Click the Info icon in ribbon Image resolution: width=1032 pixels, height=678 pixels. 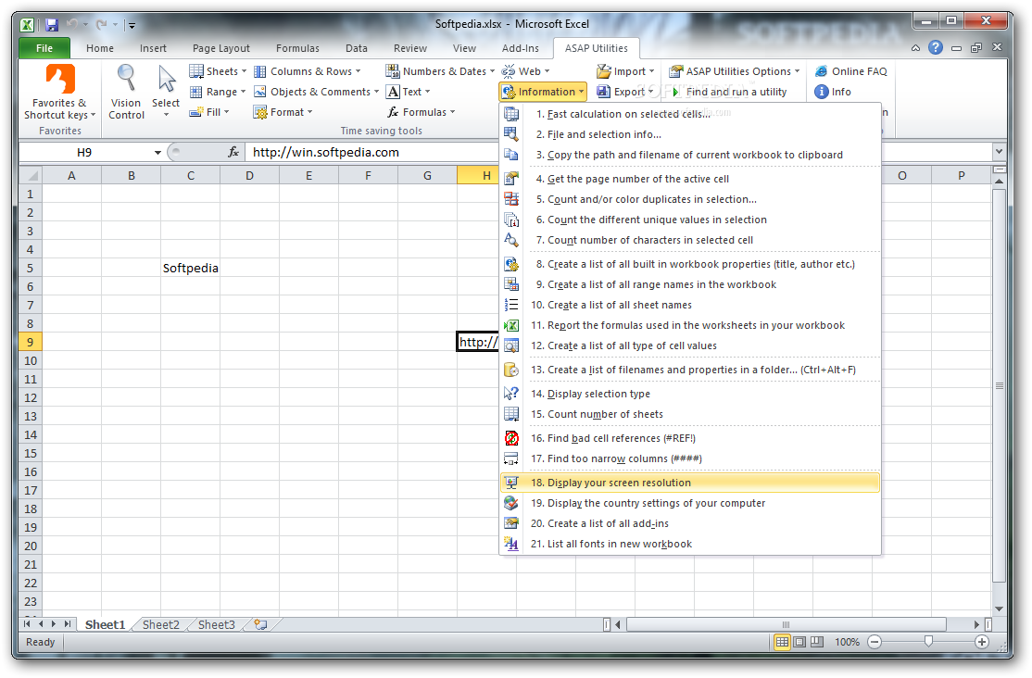[821, 92]
